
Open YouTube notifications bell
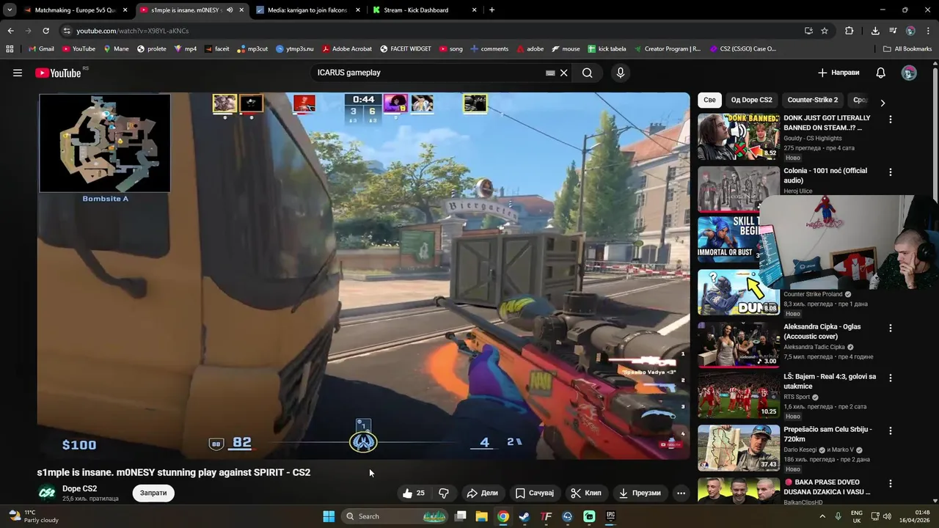click(x=881, y=73)
